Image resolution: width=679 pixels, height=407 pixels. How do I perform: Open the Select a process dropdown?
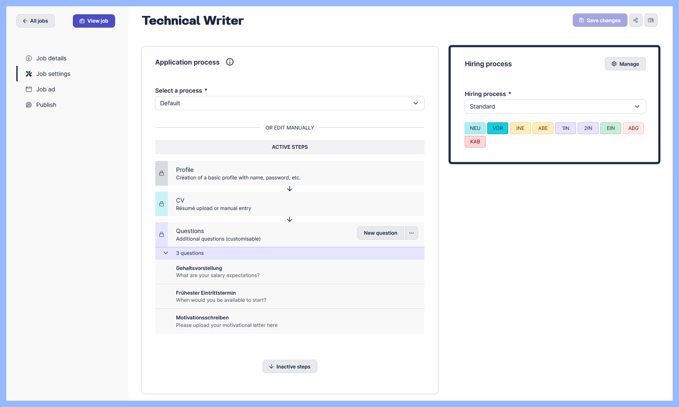290,103
